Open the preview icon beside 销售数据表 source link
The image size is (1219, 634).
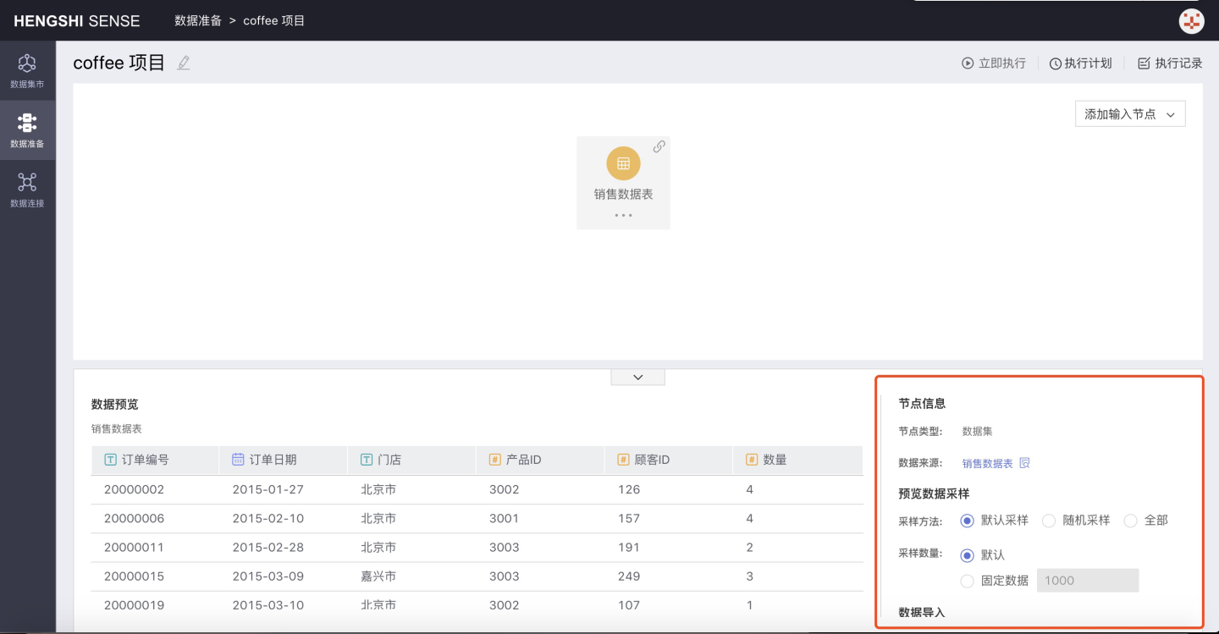pyautogui.click(x=1024, y=463)
